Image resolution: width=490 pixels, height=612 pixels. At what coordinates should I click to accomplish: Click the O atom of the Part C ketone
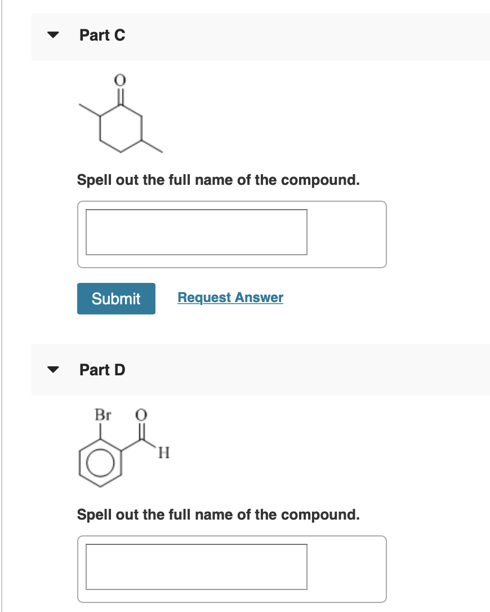119,79
